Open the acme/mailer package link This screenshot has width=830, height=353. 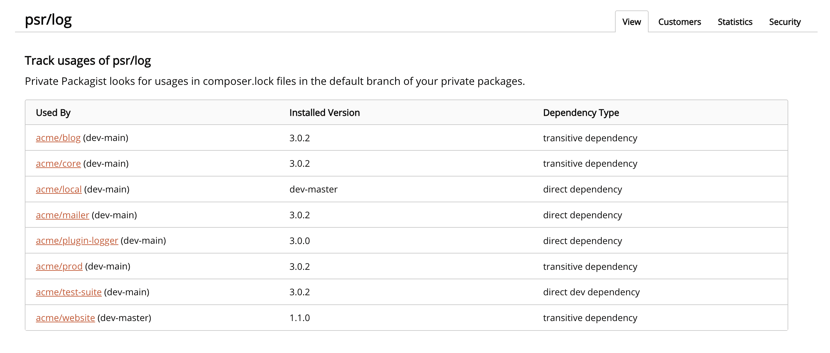[x=62, y=215]
